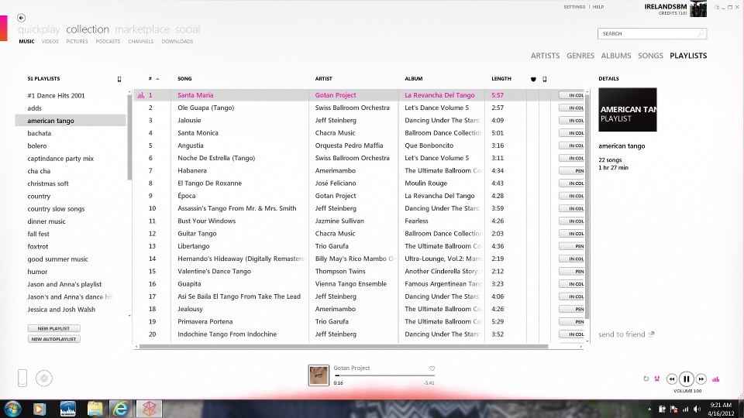Open the burn disc icon at bottom left
This screenshot has height=418, width=744.
44,379
